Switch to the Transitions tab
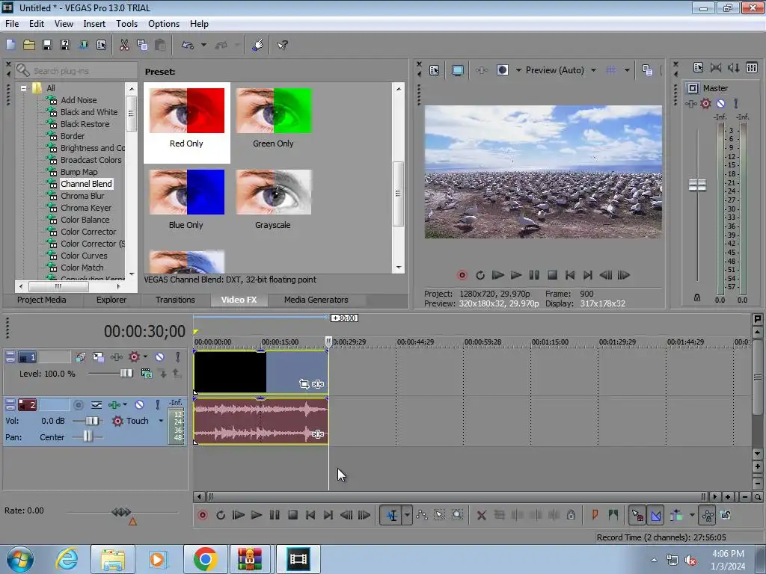The width and height of the screenshot is (766, 574). pos(175,300)
